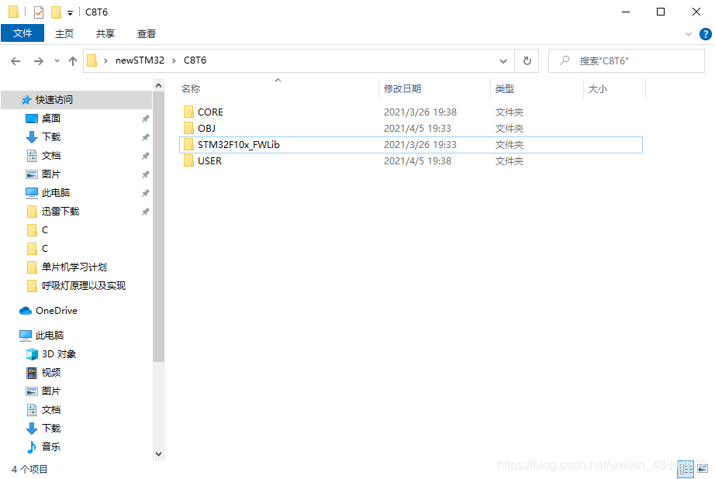
Task: Open the recent locations dropdown arrow
Action: click(57, 60)
